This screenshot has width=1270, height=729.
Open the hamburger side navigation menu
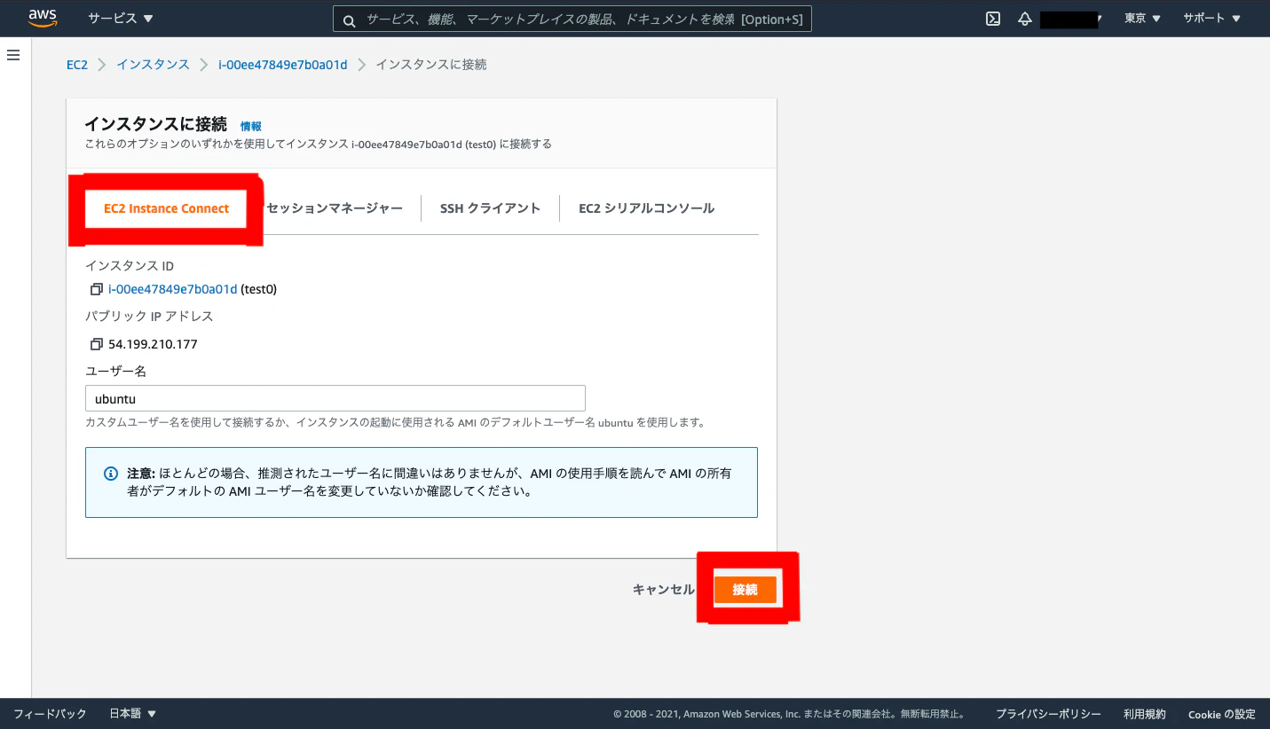click(x=13, y=55)
